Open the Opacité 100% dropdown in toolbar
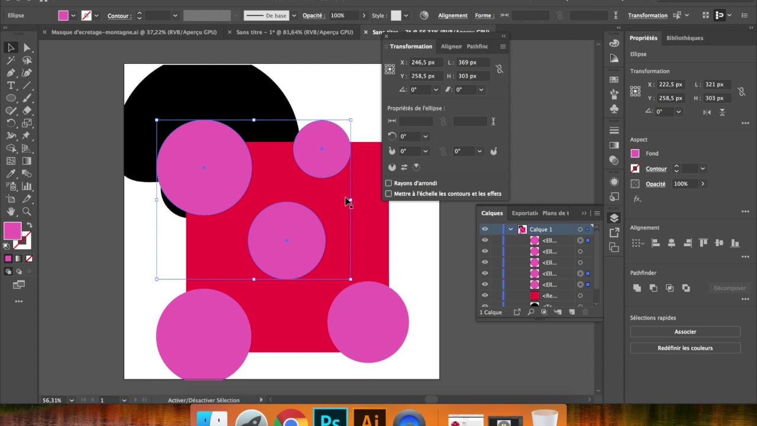The height and width of the screenshot is (426, 757). pyautogui.click(x=364, y=16)
